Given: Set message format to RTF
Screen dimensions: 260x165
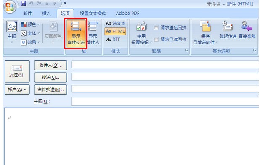Looking at the screenshot, I should click(113, 39).
